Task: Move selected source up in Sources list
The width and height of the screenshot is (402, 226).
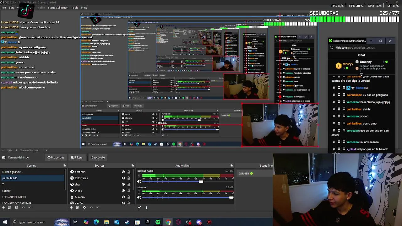Action: pos(91,207)
